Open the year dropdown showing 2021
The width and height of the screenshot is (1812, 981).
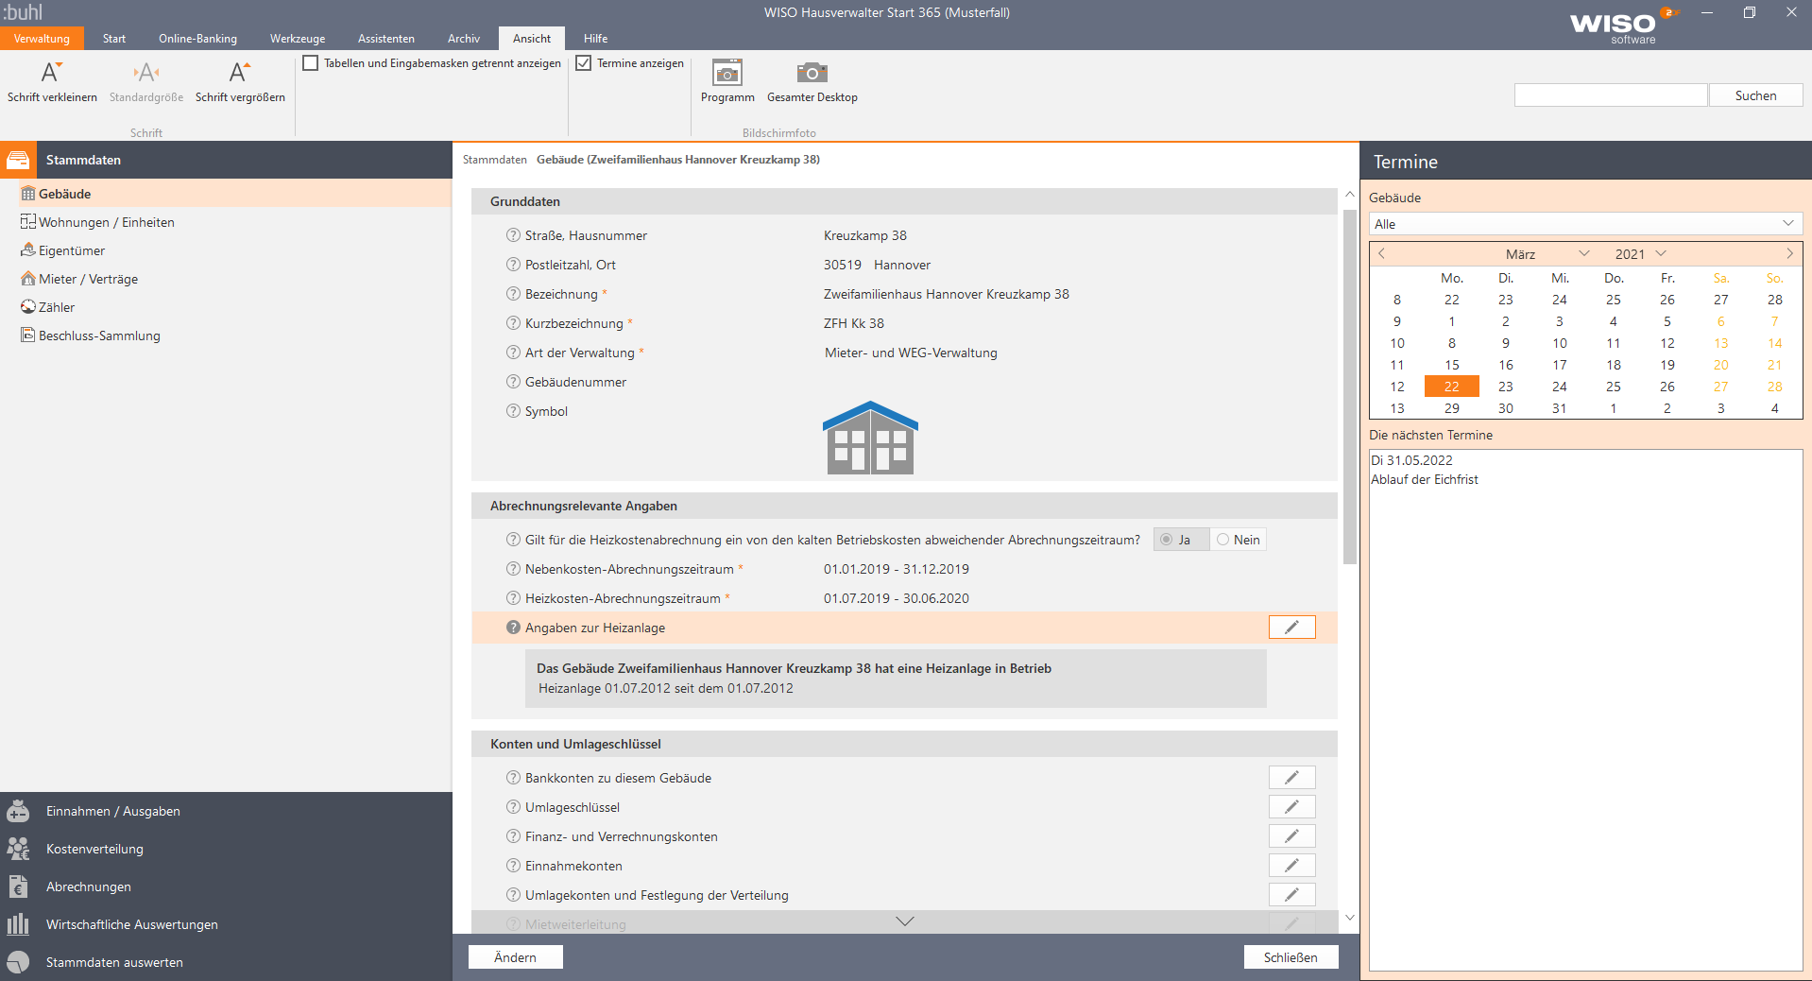click(1661, 253)
